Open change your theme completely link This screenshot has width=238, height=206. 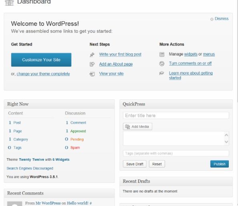coord(43,74)
